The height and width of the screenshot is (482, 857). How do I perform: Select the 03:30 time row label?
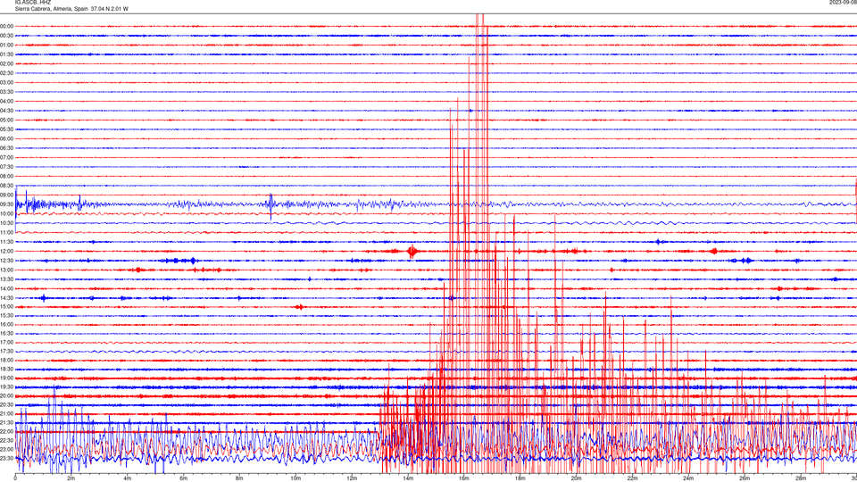(6, 92)
